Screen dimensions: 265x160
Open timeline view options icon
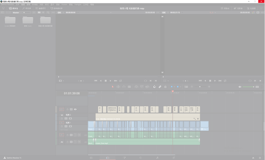coord(186,87)
